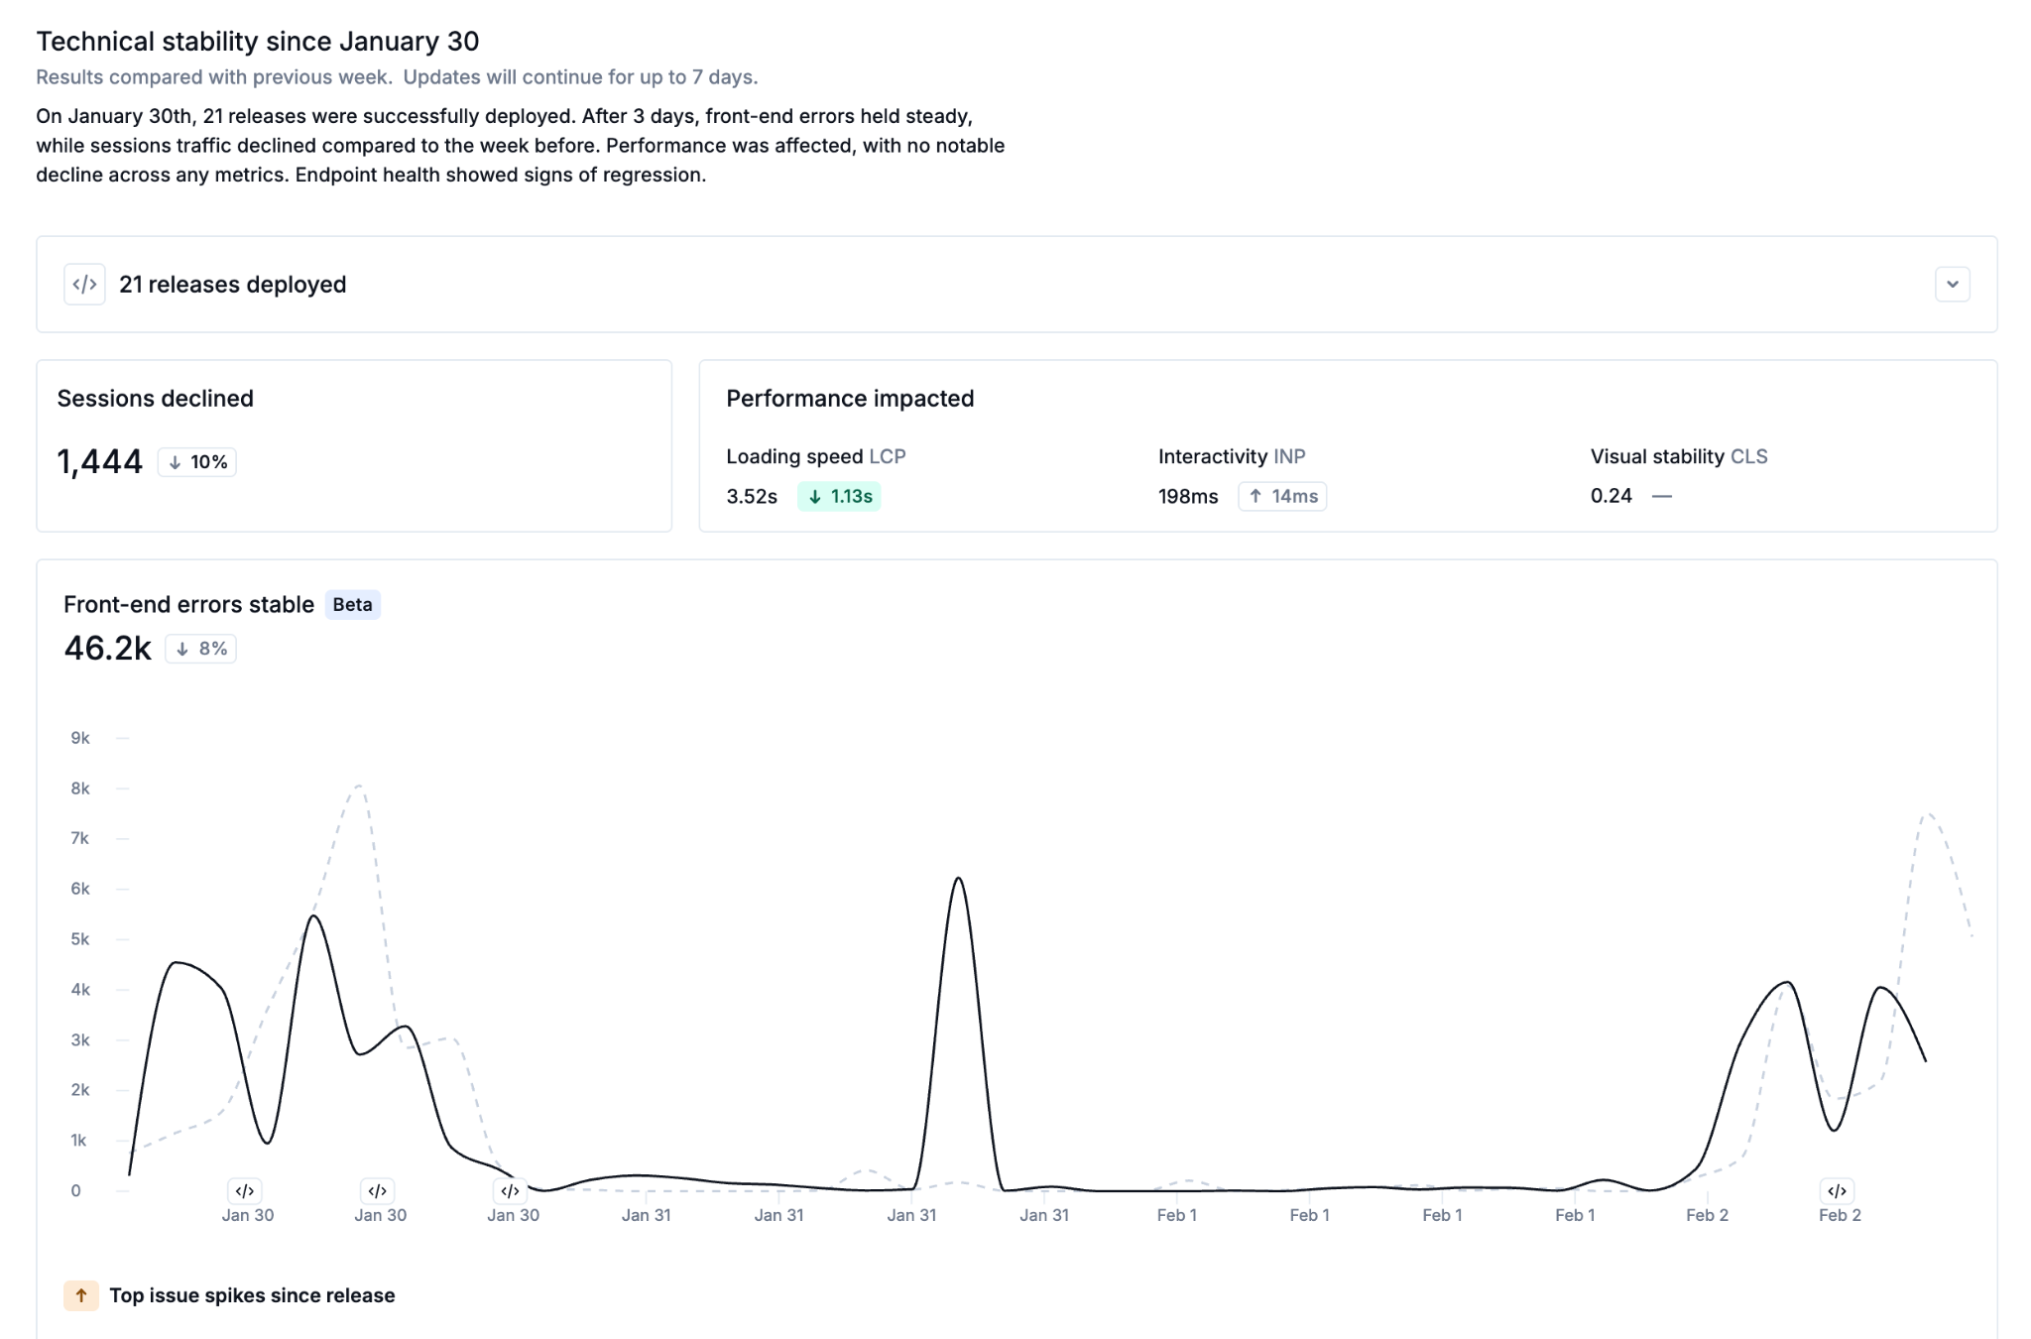
Task: Select the Interactivity INP metric
Action: (1231, 456)
